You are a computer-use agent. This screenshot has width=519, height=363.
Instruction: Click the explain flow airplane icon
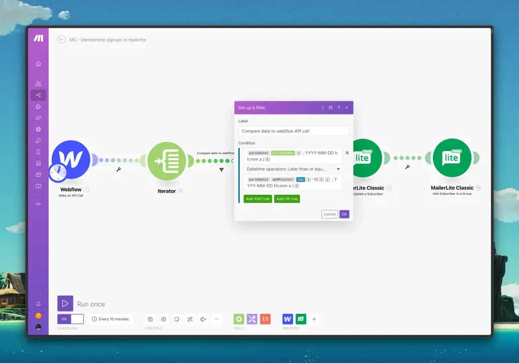[x=203, y=319]
